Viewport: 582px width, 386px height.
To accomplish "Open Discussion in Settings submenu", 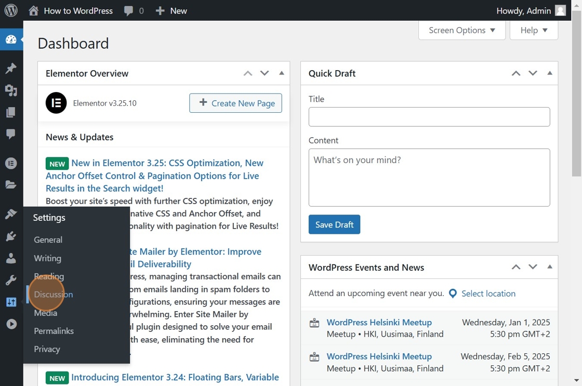I will (54, 295).
